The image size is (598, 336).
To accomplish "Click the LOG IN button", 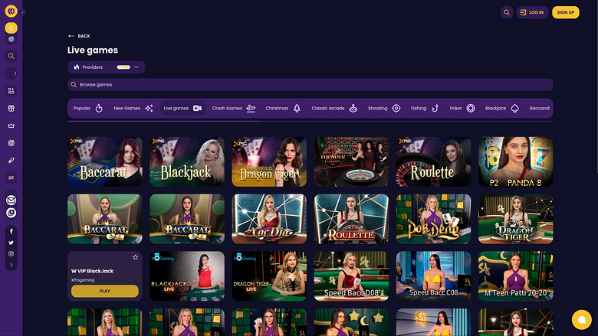I will tap(532, 12).
